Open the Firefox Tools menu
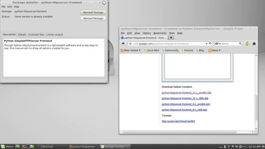Screen dimensions: 265x149 172,33
